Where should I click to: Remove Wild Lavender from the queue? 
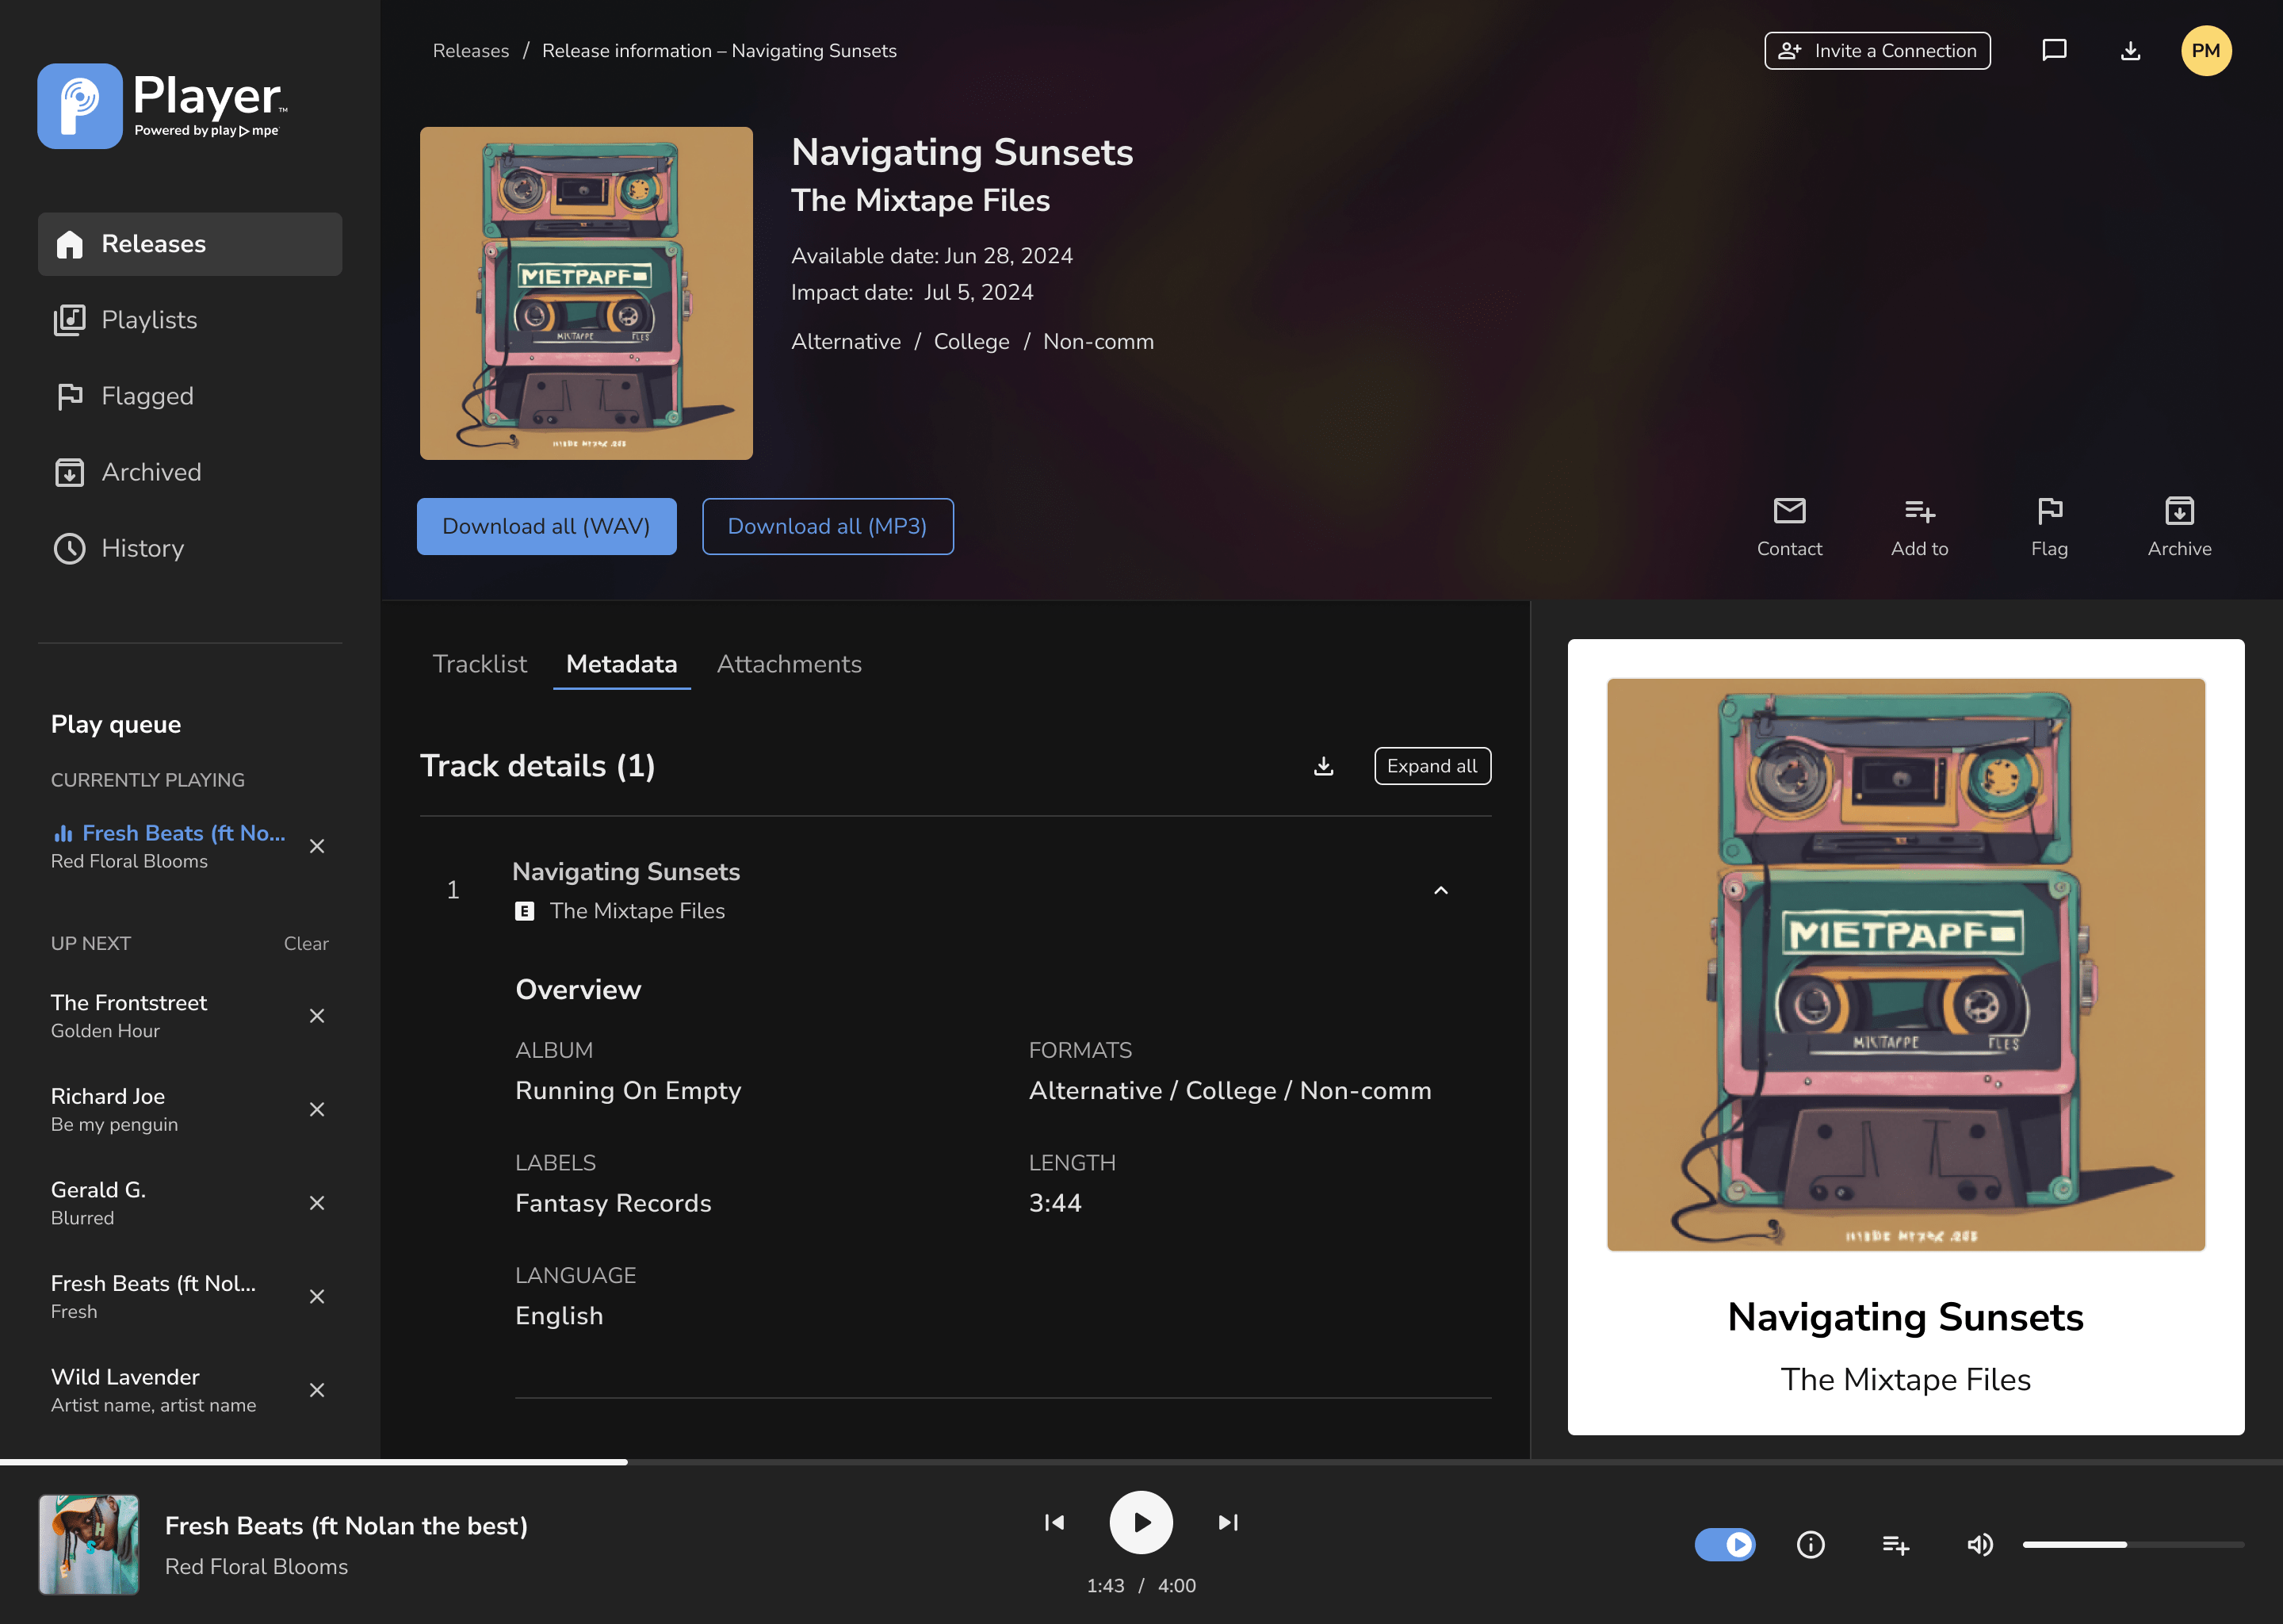[317, 1390]
